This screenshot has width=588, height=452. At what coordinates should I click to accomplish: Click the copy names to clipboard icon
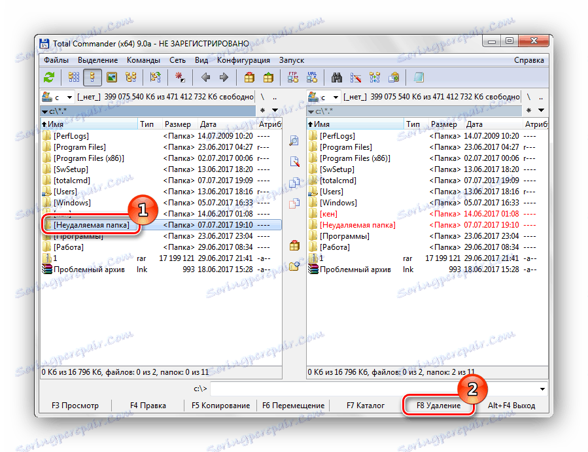393,77
